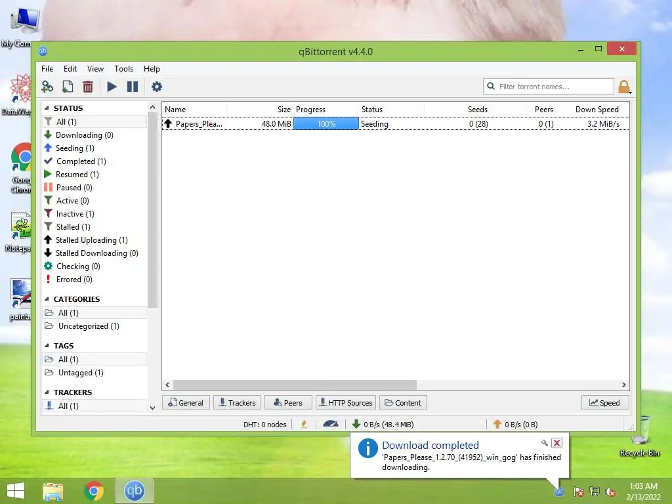The width and height of the screenshot is (672, 504).
Task: Toggle alternative speed limits speedometer icon
Action: 331,425
